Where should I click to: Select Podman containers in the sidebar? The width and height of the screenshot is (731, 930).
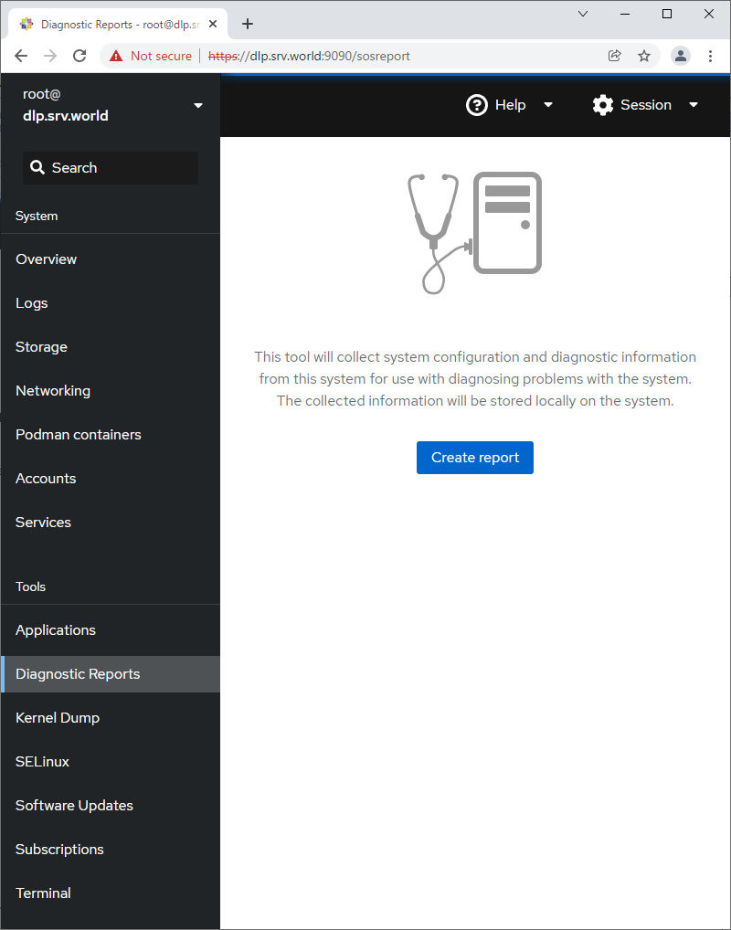[79, 435]
